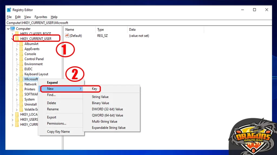Open the Favorites menu
The width and height of the screenshot is (277, 155).
(x=41, y=17)
